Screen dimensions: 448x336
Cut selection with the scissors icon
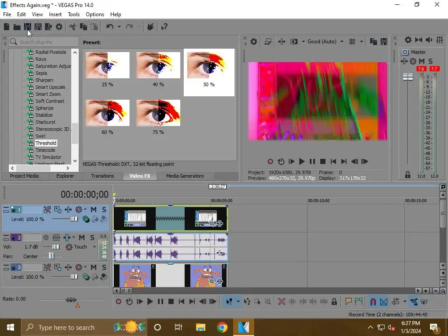click(x=73, y=27)
